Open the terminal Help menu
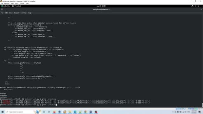The image size is (203, 114). (29, 13)
